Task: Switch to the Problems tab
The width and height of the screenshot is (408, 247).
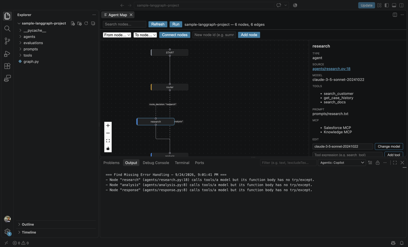Action: click(111, 163)
